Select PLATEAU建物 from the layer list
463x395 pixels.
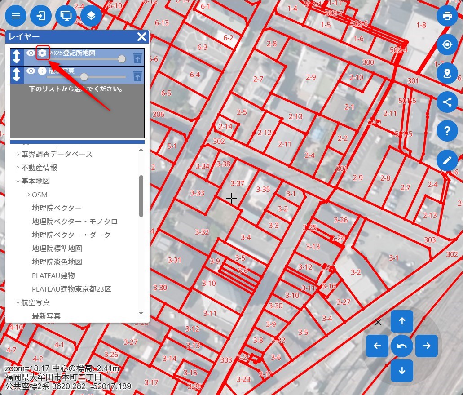click(x=53, y=275)
